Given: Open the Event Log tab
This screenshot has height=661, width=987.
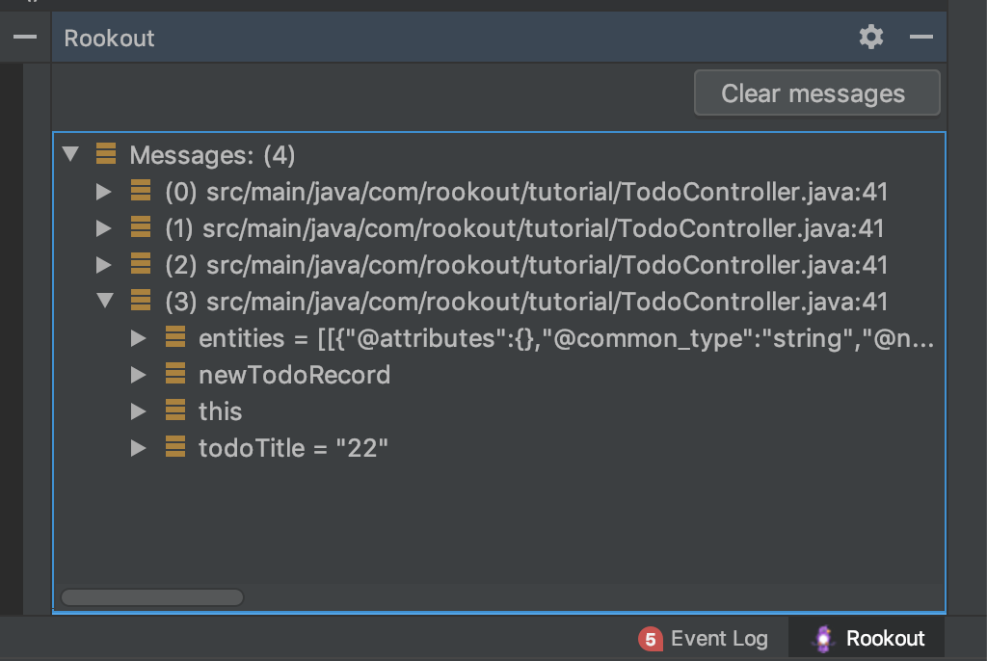Looking at the screenshot, I should tap(703, 638).
